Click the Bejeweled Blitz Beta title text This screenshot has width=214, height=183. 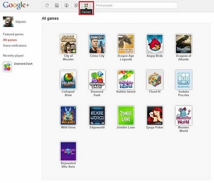pyautogui.click(x=68, y=165)
